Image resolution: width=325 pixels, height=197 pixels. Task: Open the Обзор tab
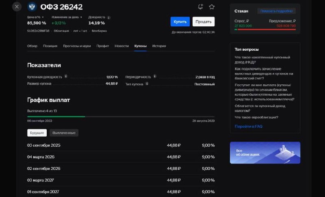(32, 46)
